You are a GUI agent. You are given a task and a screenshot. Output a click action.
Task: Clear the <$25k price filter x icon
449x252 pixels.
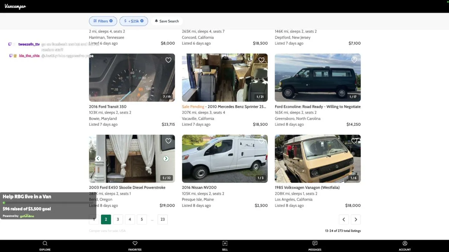142,21
